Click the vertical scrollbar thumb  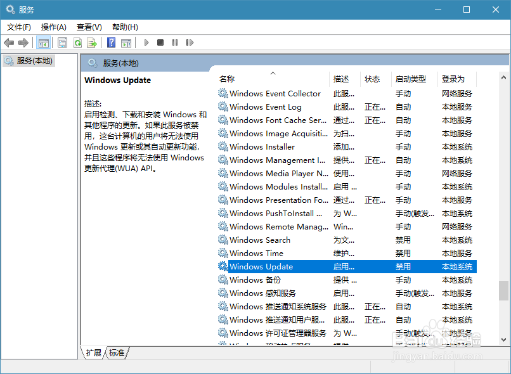point(503,290)
